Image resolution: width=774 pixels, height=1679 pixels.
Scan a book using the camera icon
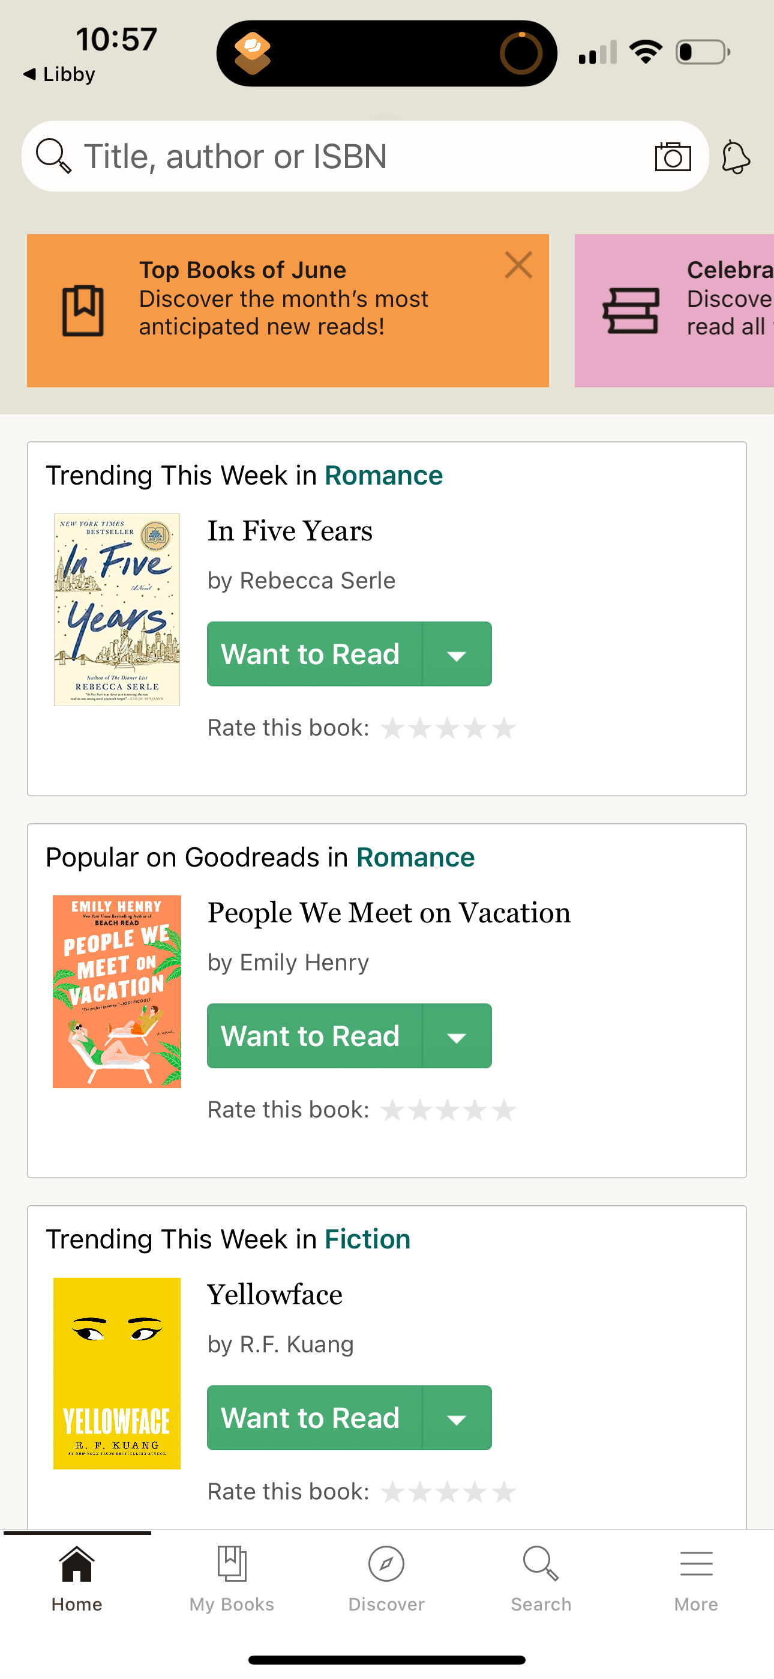click(x=673, y=156)
